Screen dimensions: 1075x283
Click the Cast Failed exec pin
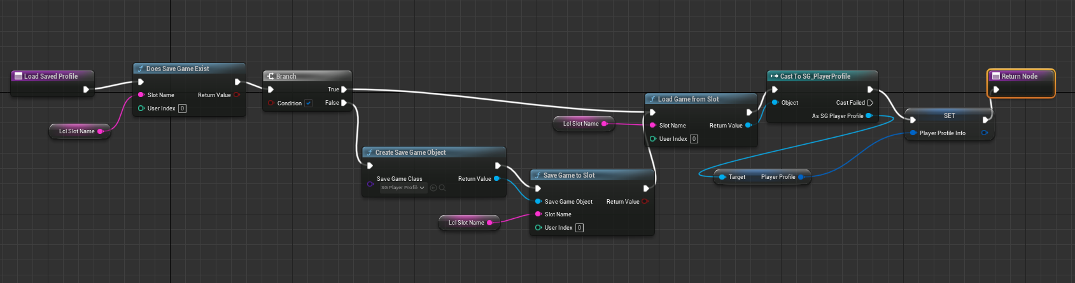click(870, 103)
